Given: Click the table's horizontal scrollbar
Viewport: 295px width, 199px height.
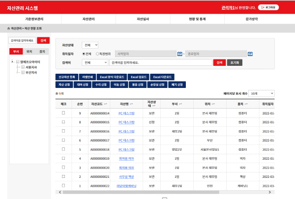Looking at the screenshot, I should pyautogui.click(x=147, y=192).
